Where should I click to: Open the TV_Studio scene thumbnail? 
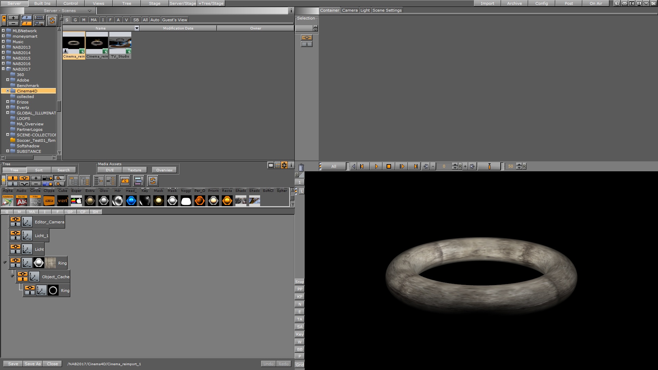tap(120, 45)
